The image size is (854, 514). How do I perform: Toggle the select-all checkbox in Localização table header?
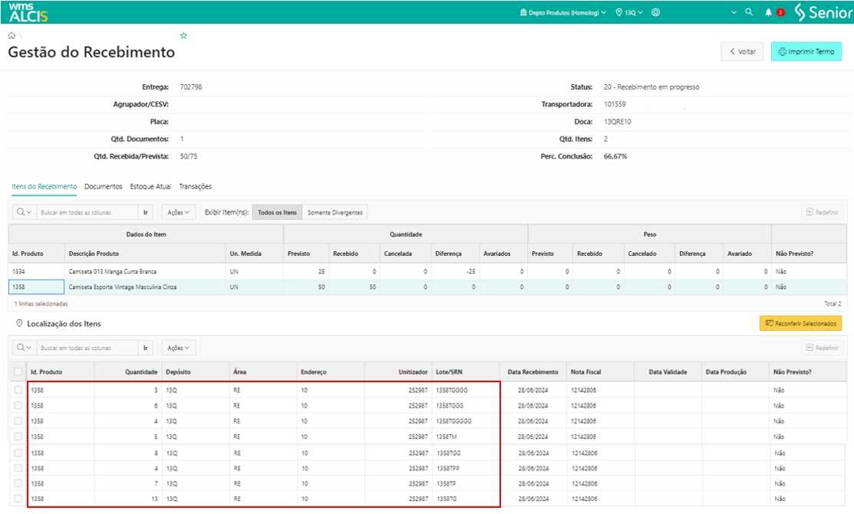coord(18,372)
